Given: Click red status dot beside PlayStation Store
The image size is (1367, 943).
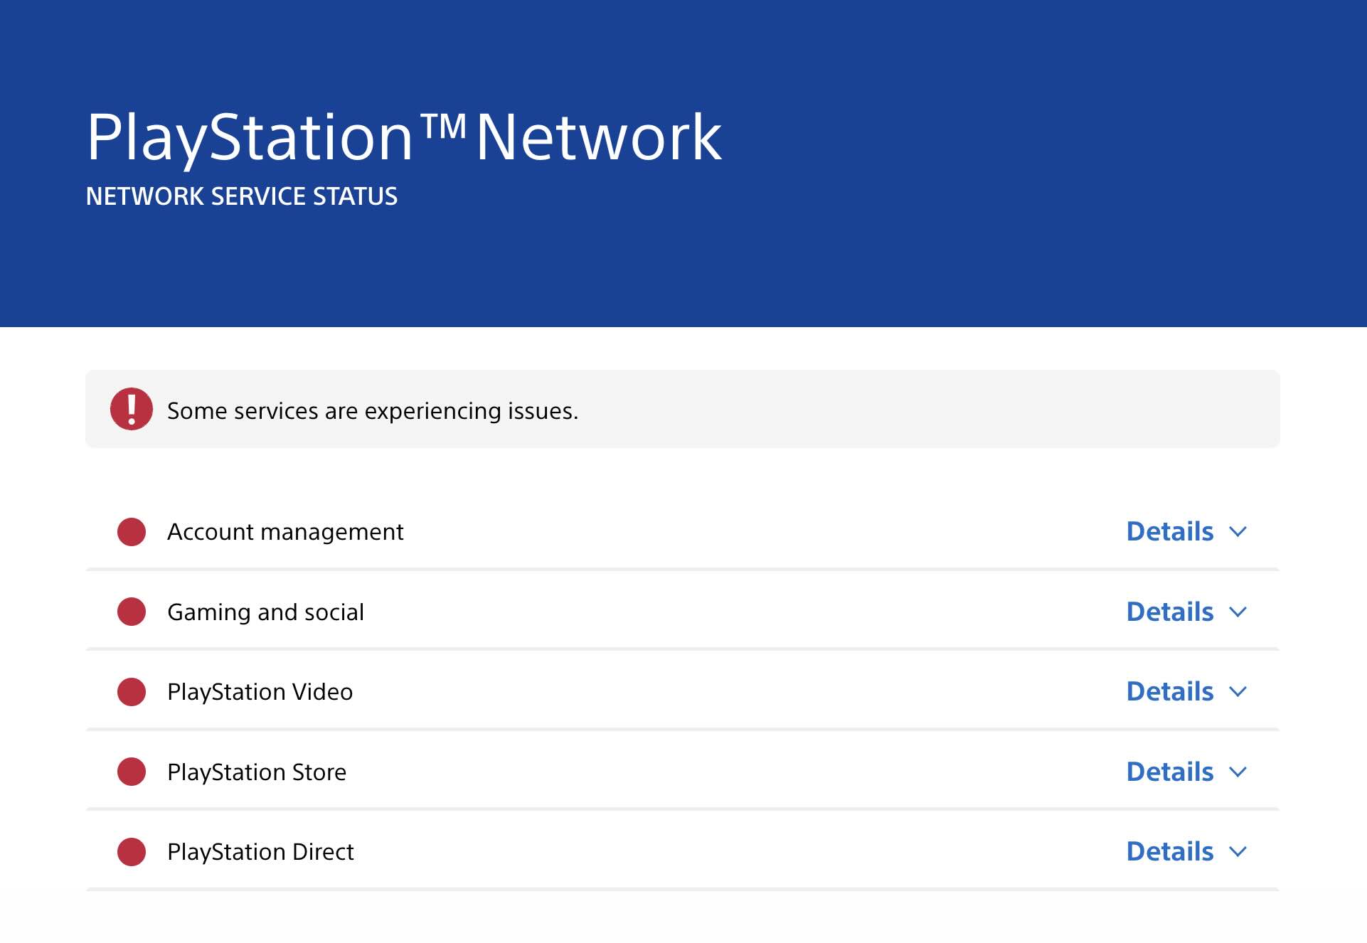Looking at the screenshot, I should 132,772.
